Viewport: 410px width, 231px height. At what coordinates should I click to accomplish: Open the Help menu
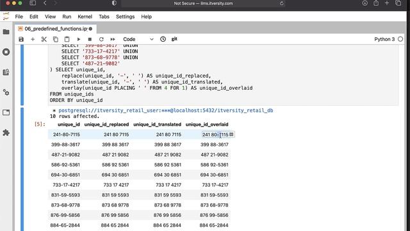147,17
